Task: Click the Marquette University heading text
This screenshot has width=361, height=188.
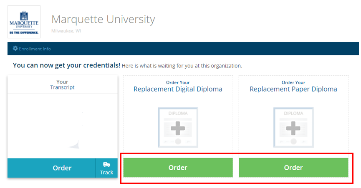Action: click(x=103, y=19)
